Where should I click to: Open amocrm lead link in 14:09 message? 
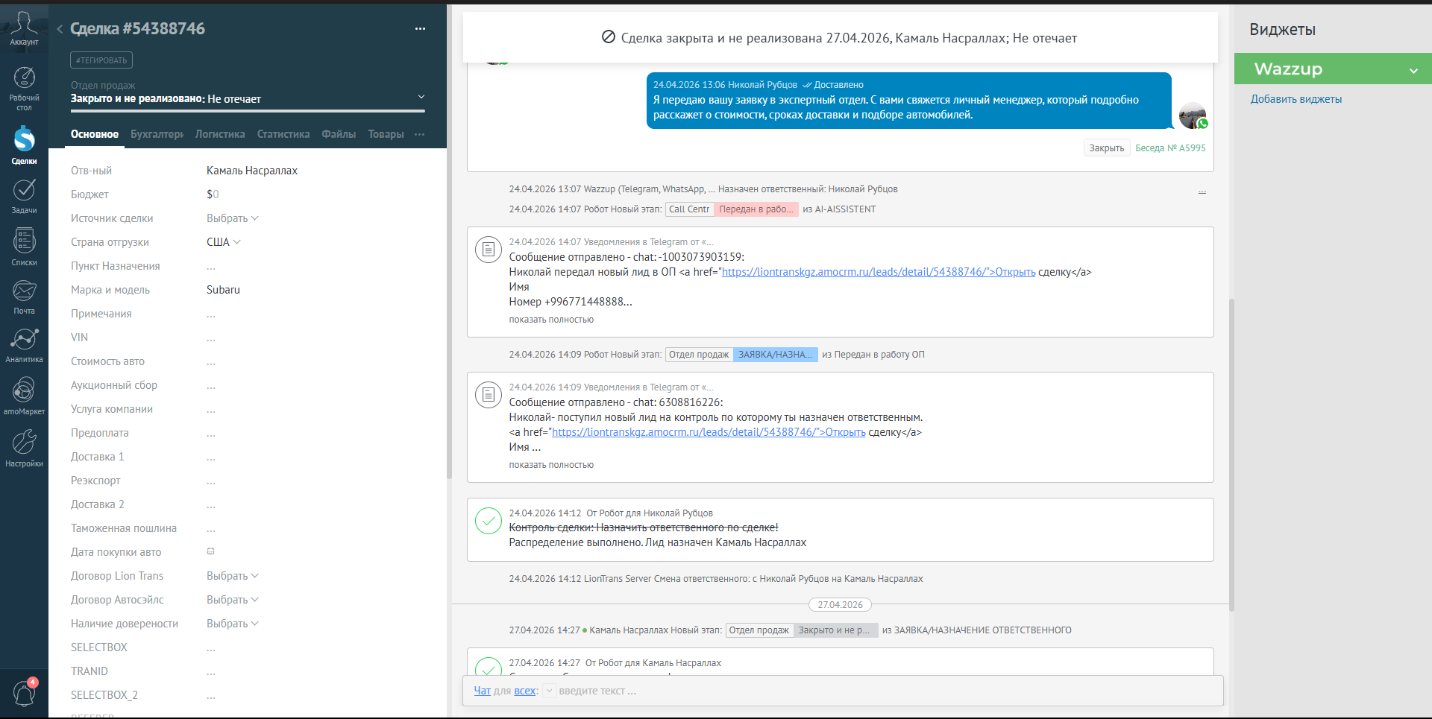coord(709,432)
